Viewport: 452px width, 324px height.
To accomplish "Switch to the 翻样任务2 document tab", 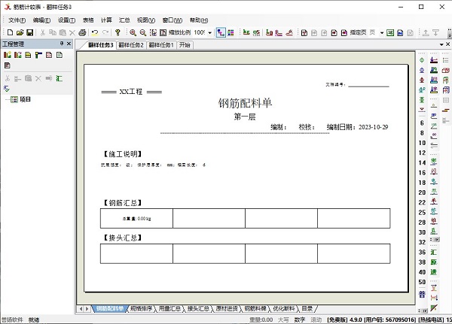I will pyautogui.click(x=131, y=45).
